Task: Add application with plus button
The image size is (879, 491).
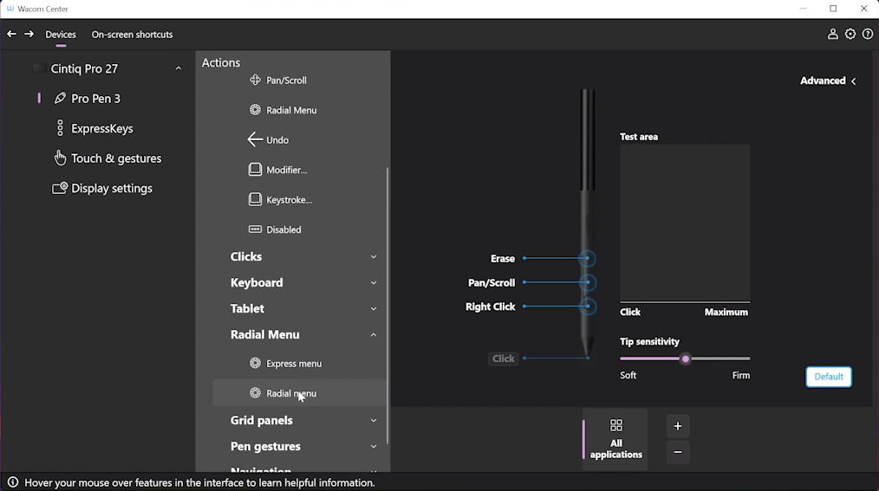Action: 678,426
